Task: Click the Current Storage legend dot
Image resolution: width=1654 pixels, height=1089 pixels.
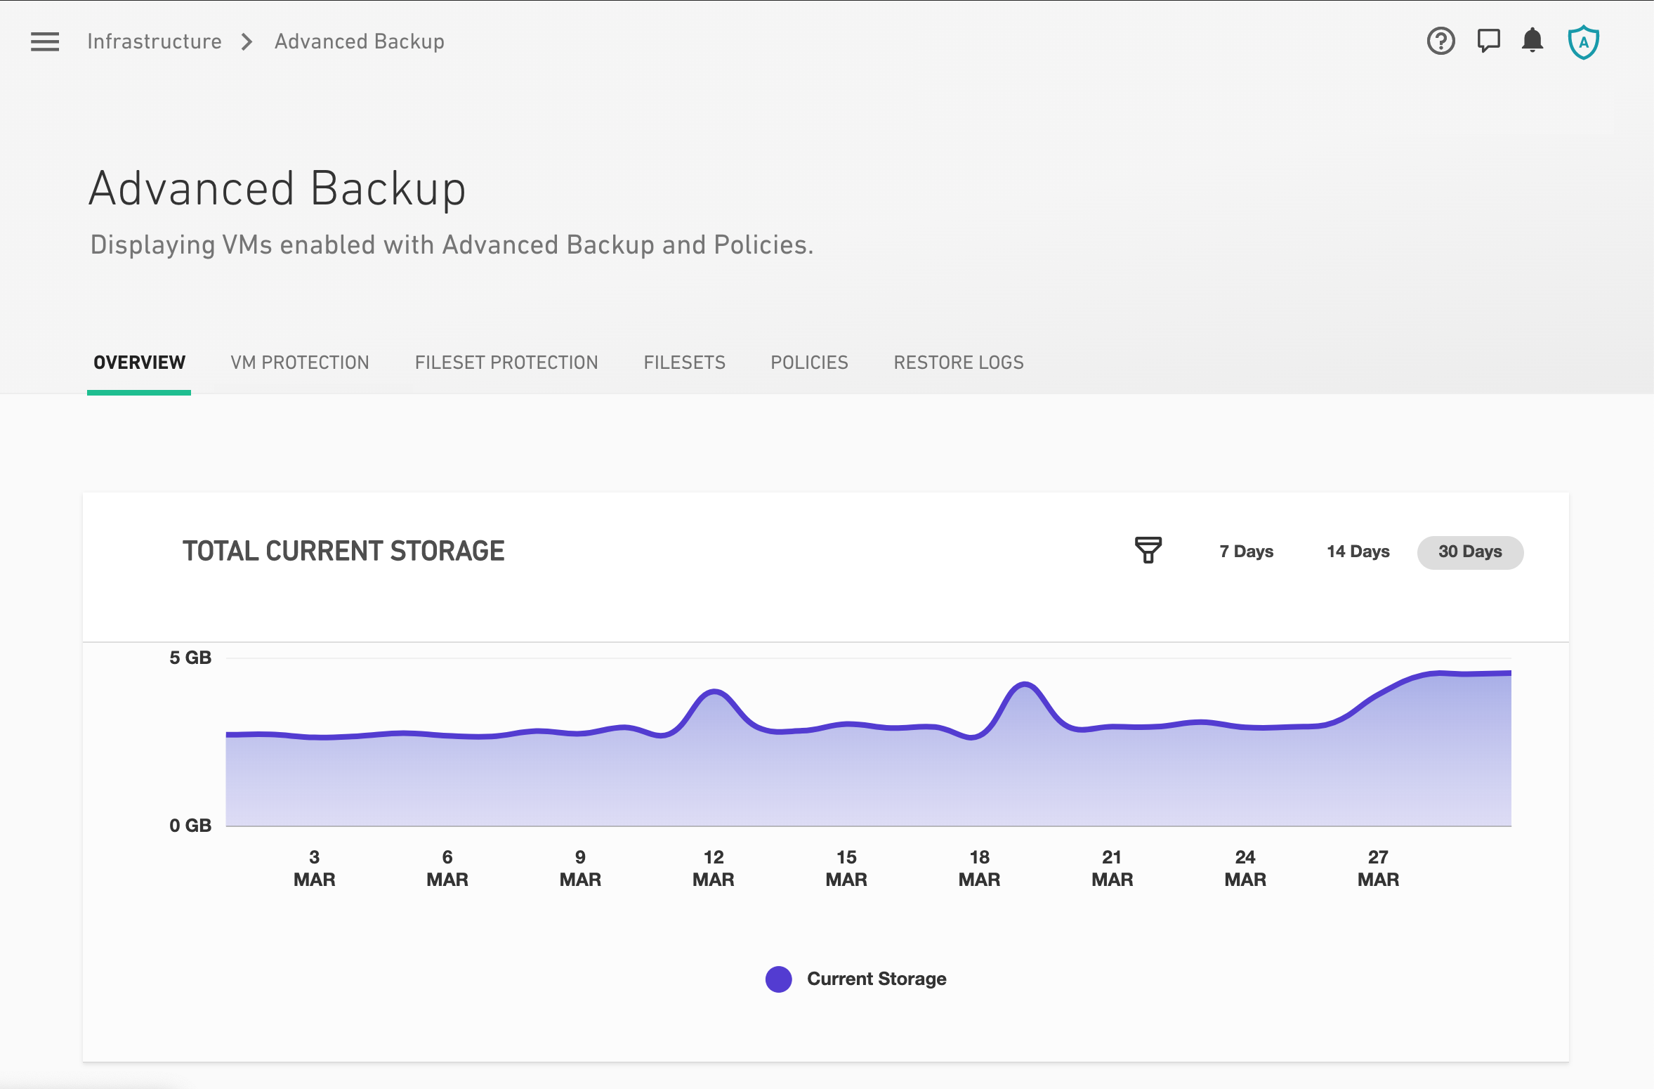Action: [778, 979]
